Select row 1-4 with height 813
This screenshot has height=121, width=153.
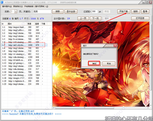coord(24,36)
